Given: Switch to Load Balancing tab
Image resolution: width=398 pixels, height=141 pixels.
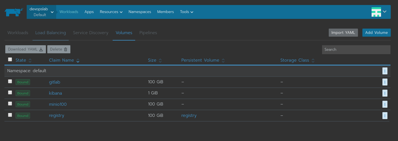Looking at the screenshot, I should pos(51,33).
